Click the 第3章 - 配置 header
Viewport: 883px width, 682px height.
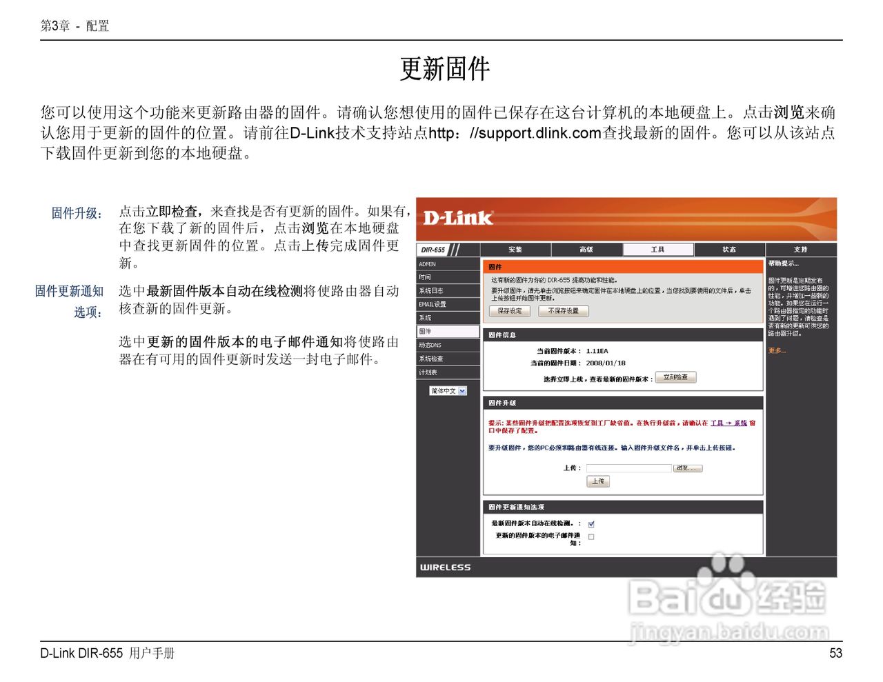pyautogui.click(x=75, y=26)
